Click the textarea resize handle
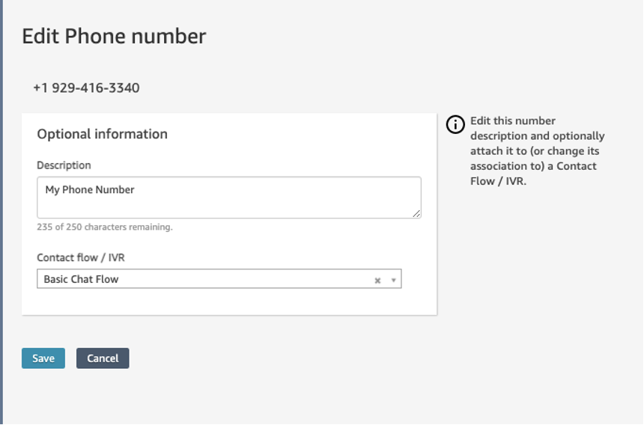This screenshot has width=644, height=425. coord(416,213)
